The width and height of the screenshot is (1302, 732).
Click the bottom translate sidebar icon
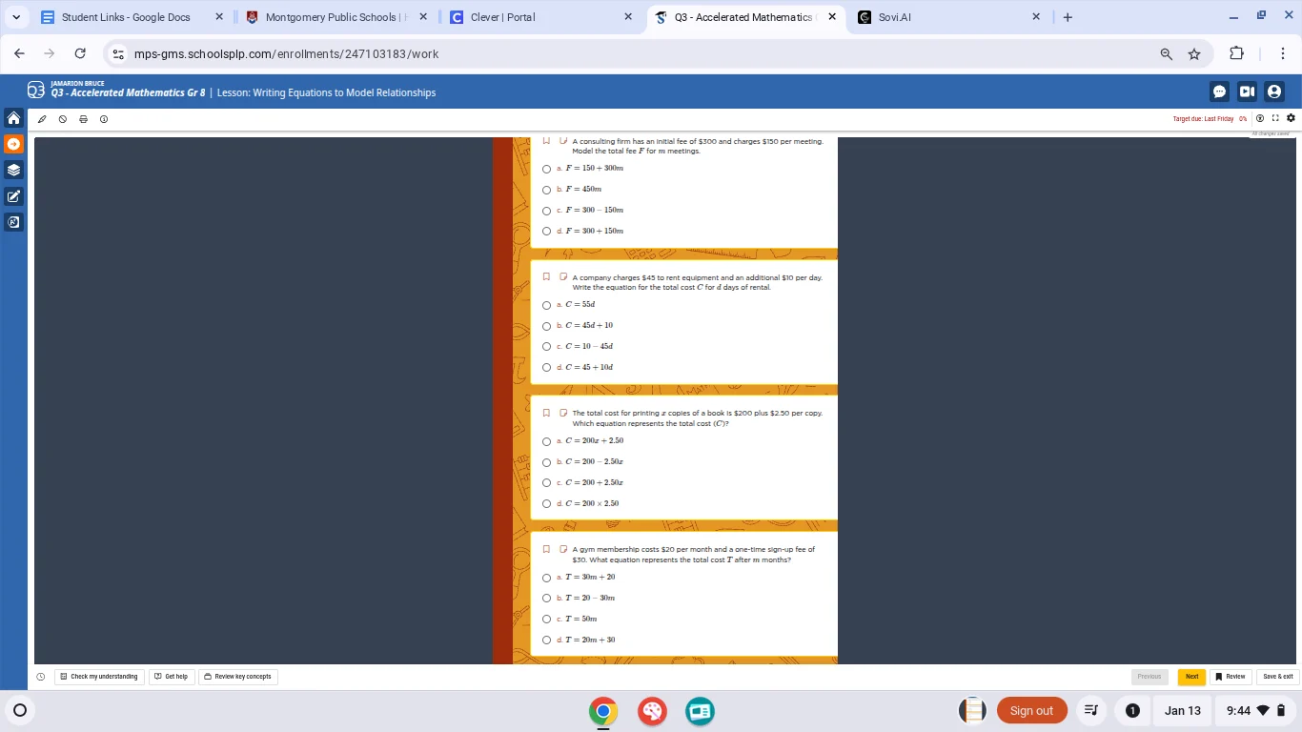pyautogui.click(x=13, y=222)
